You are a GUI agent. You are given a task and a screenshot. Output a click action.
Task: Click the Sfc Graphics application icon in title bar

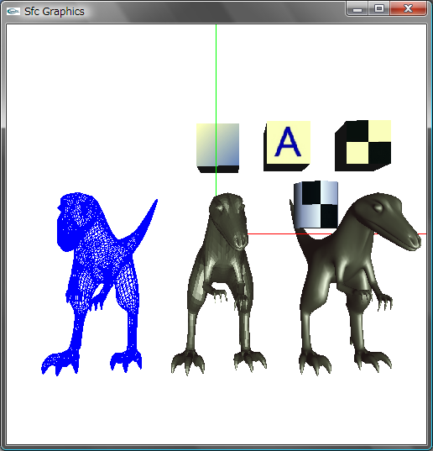click(x=13, y=11)
